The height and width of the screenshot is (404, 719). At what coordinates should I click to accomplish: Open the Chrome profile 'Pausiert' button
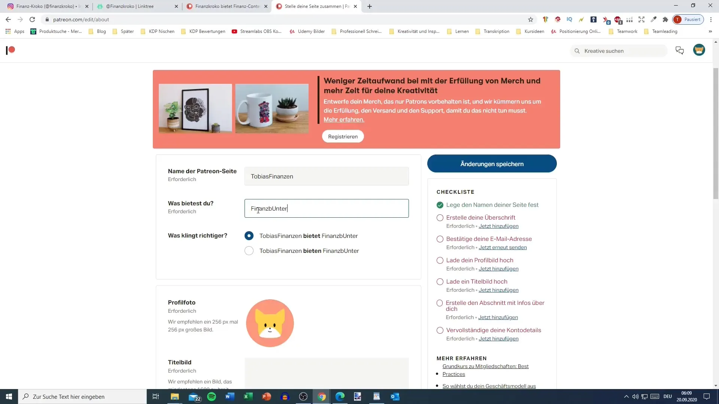[688, 19]
